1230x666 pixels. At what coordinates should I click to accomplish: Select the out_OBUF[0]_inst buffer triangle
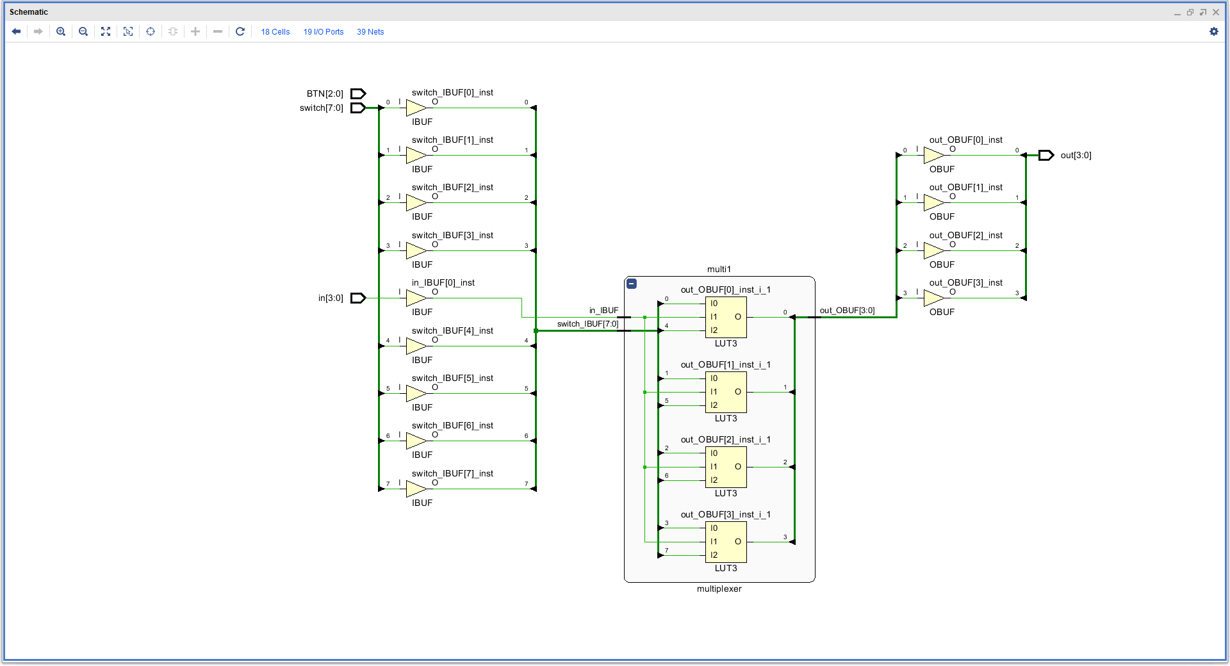934,155
